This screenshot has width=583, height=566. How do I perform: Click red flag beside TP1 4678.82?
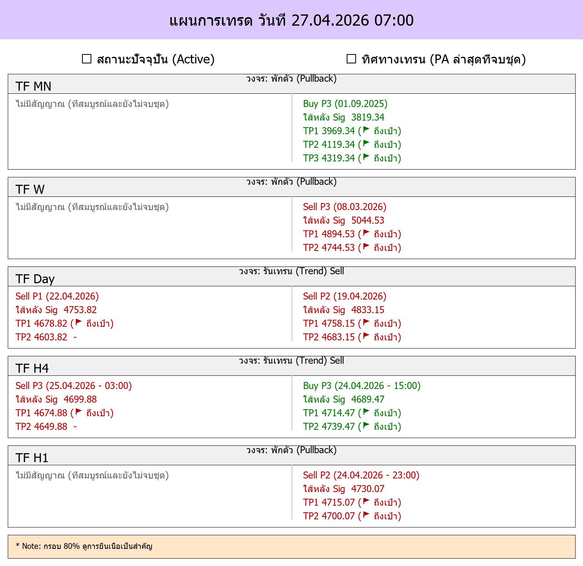click(79, 322)
